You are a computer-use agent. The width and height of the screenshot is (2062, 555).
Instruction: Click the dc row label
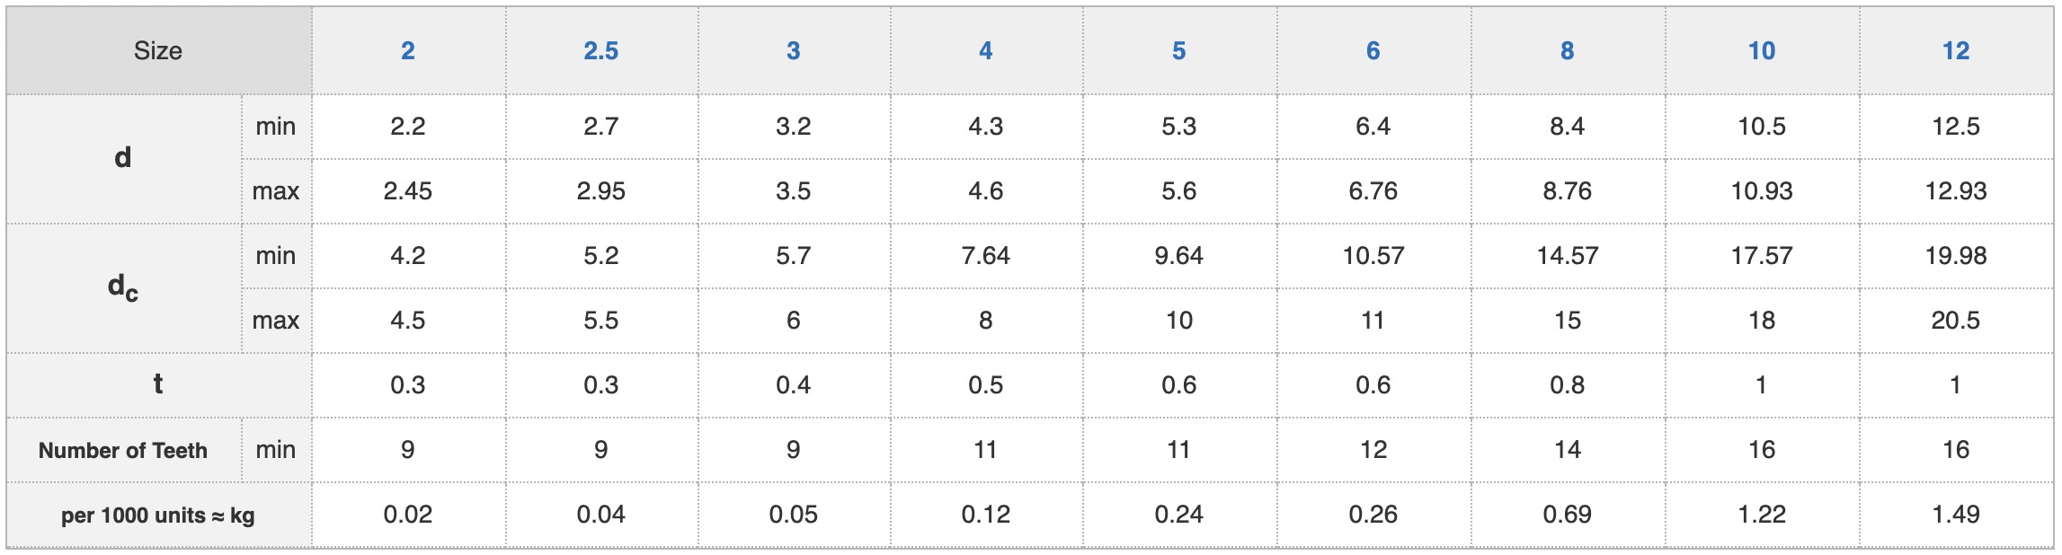click(123, 287)
